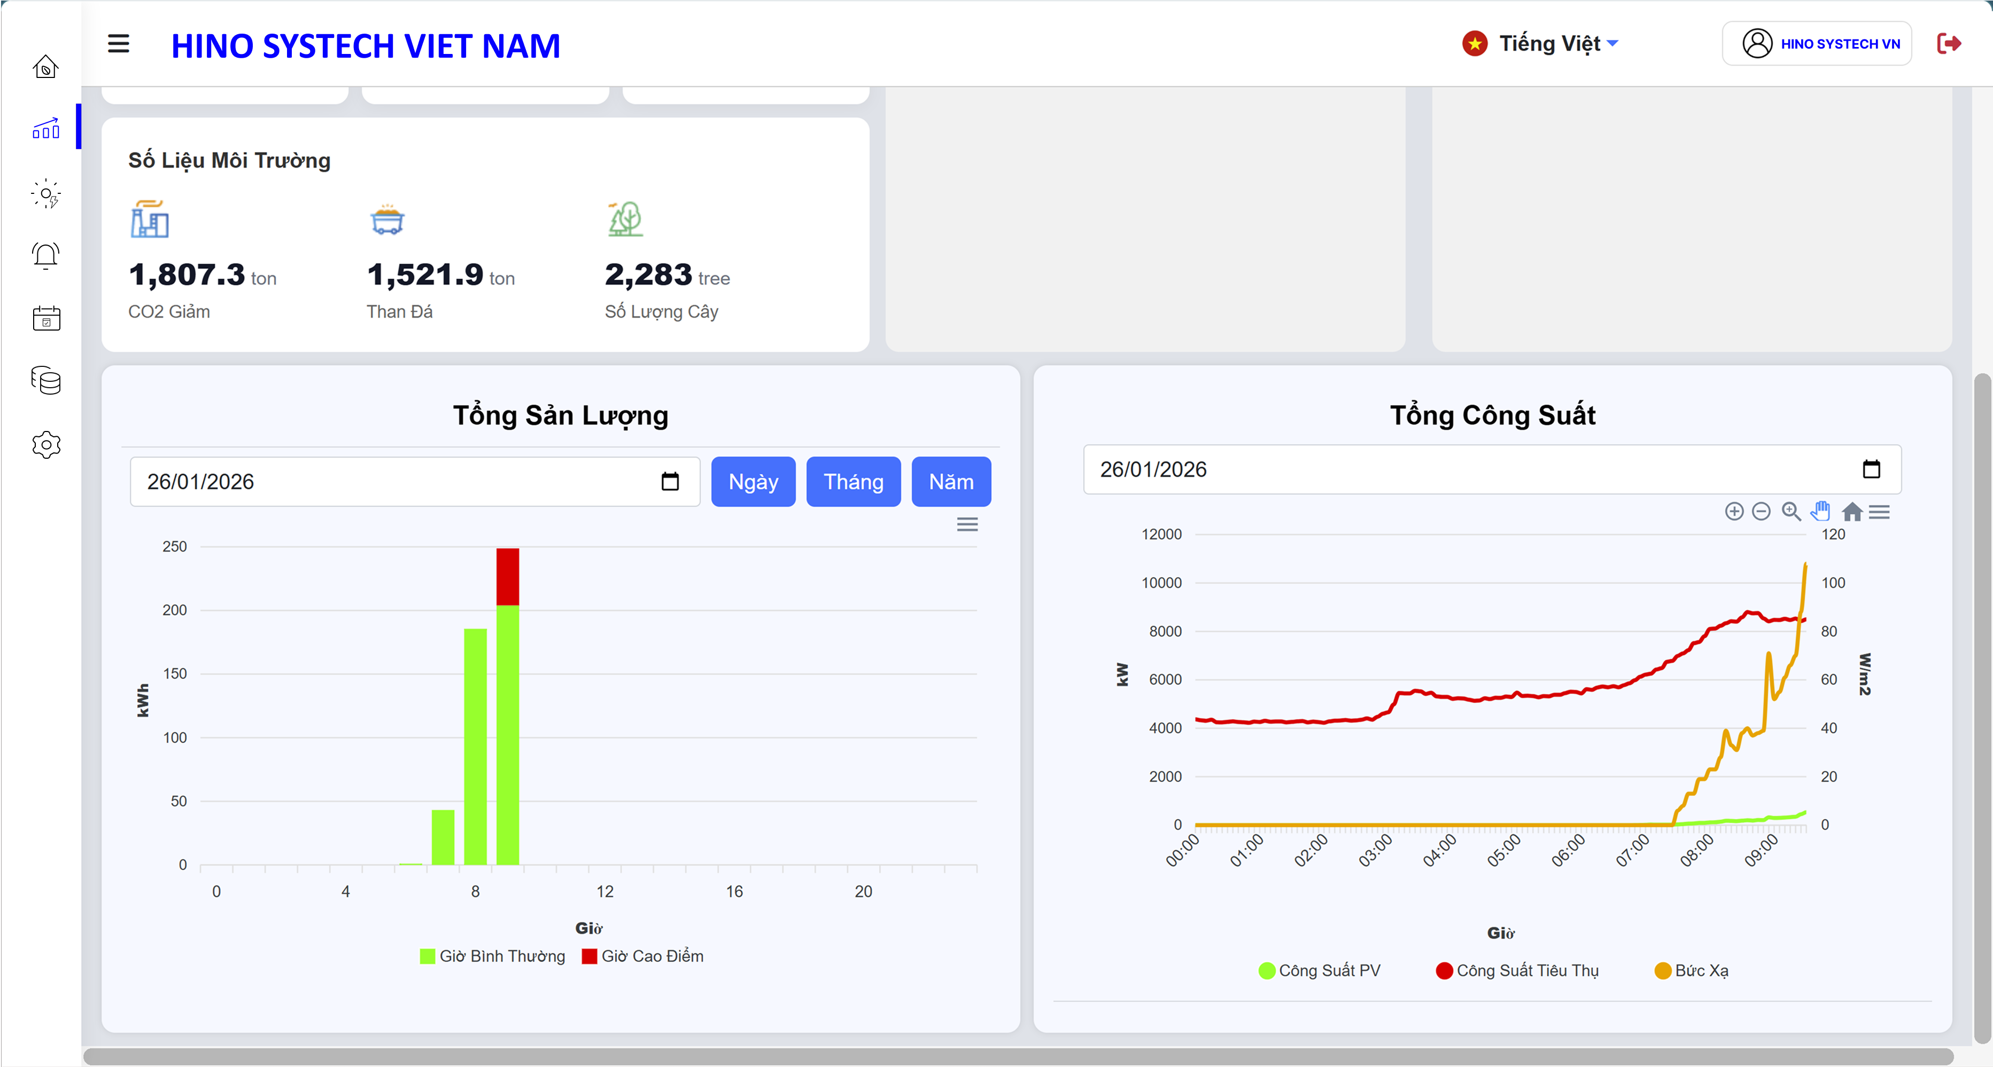Select the panning hand tool on power chart
1993x1067 pixels.
(x=1820, y=512)
